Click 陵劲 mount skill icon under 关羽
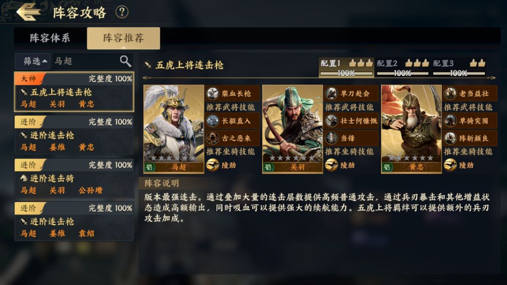 331,165
